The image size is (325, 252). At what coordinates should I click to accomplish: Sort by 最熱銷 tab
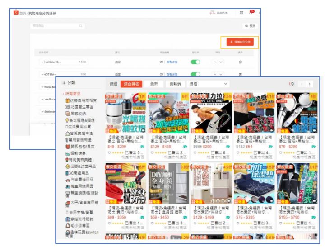coord(175,84)
